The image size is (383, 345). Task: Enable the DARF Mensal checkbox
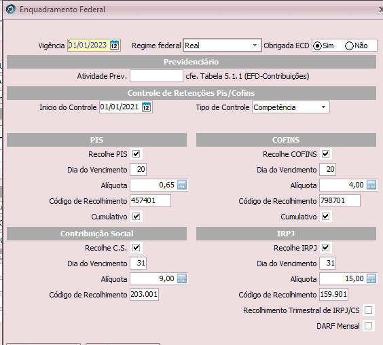pyautogui.click(x=368, y=326)
